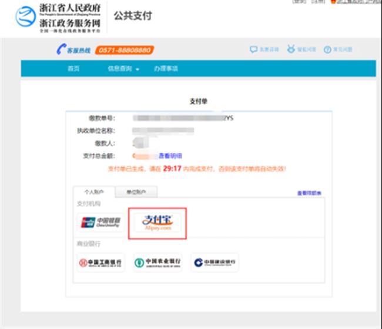Open 办理事项 in navigation bar
The image size is (382, 329).
(166, 69)
